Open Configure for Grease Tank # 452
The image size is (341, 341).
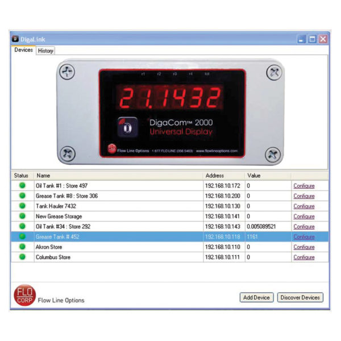click(304, 237)
